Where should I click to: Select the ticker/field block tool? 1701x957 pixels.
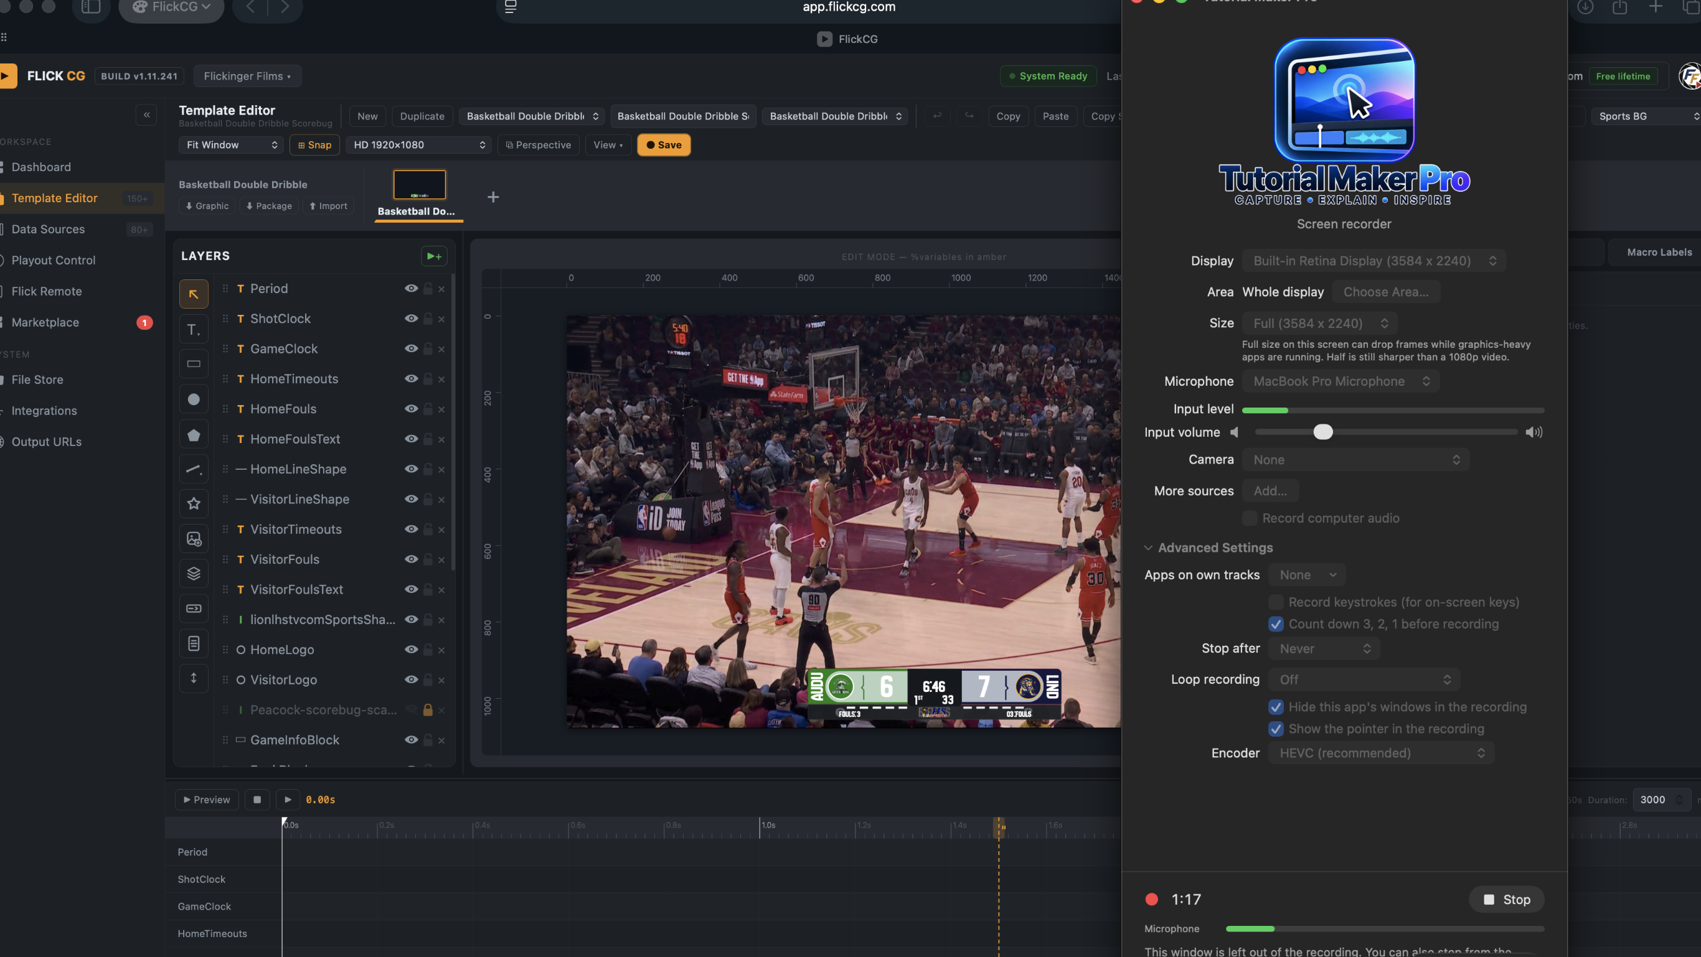pyautogui.click(x=194, y=609)
